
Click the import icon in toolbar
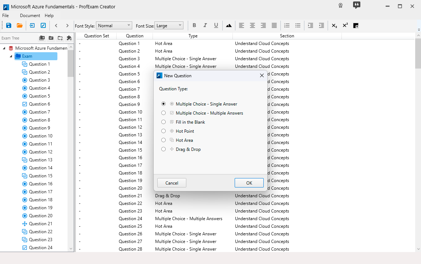[32, 25]
